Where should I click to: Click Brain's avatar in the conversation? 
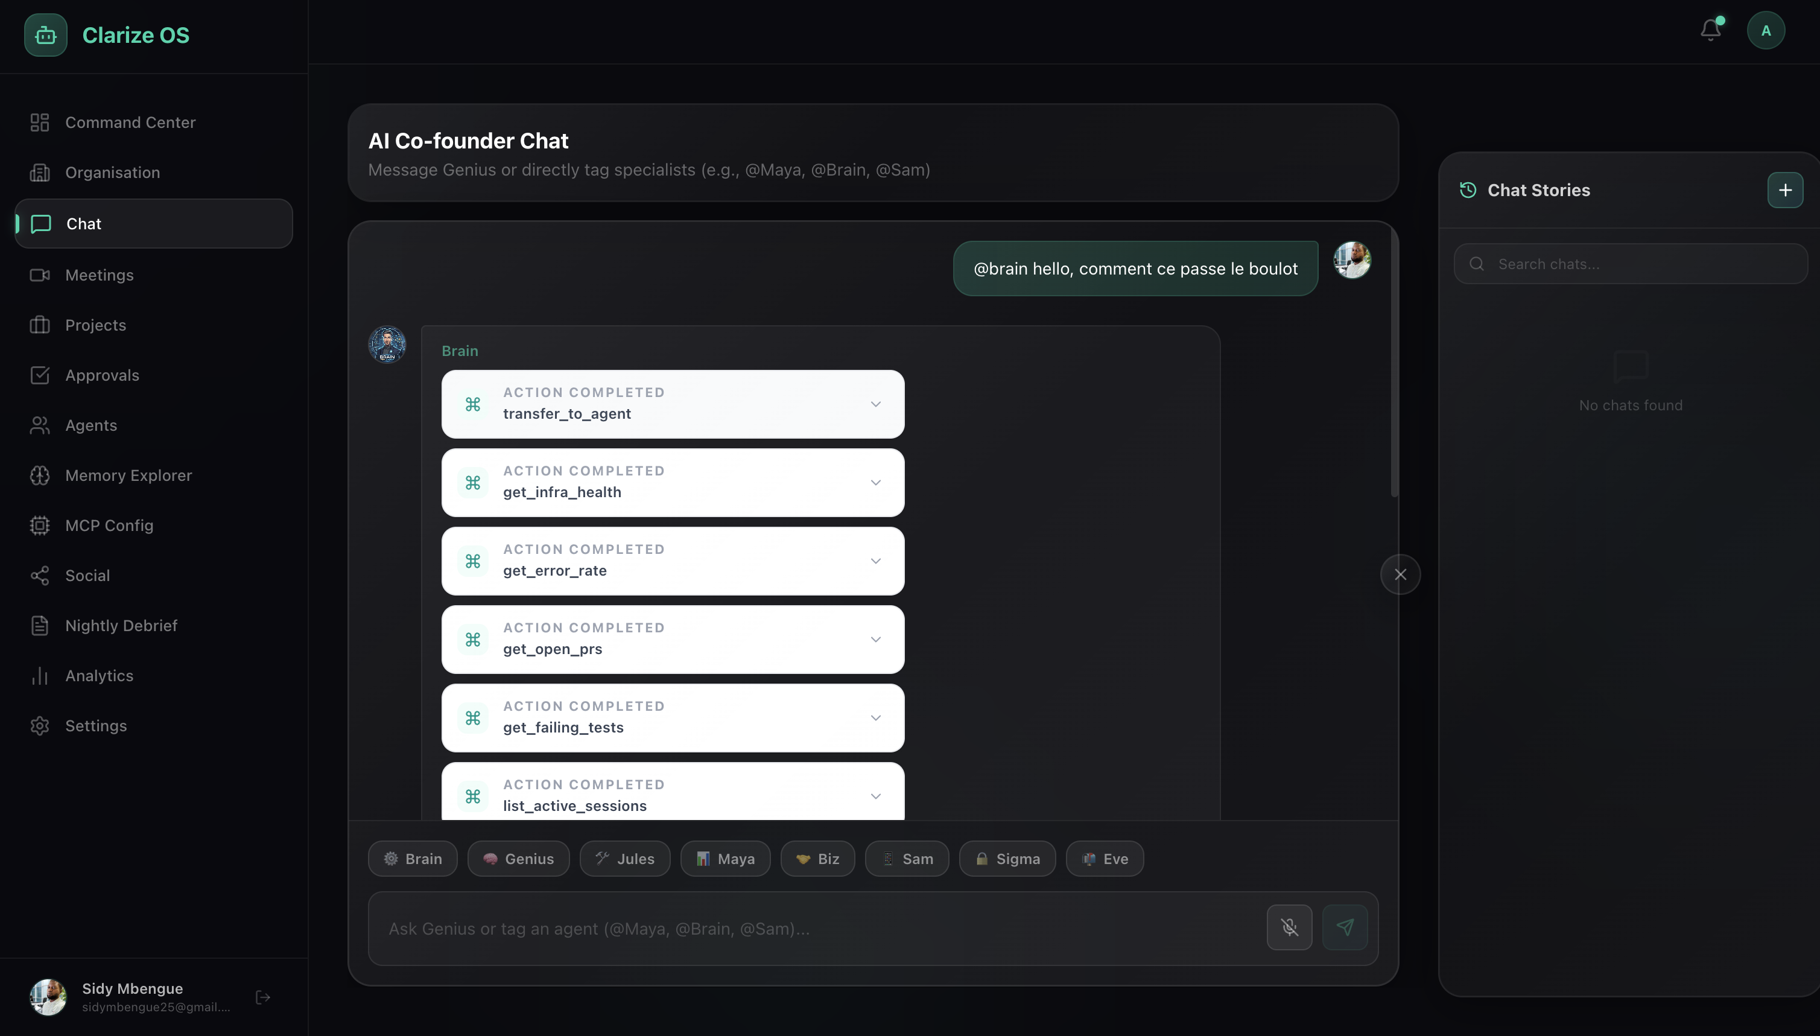(x=387, y=345)
